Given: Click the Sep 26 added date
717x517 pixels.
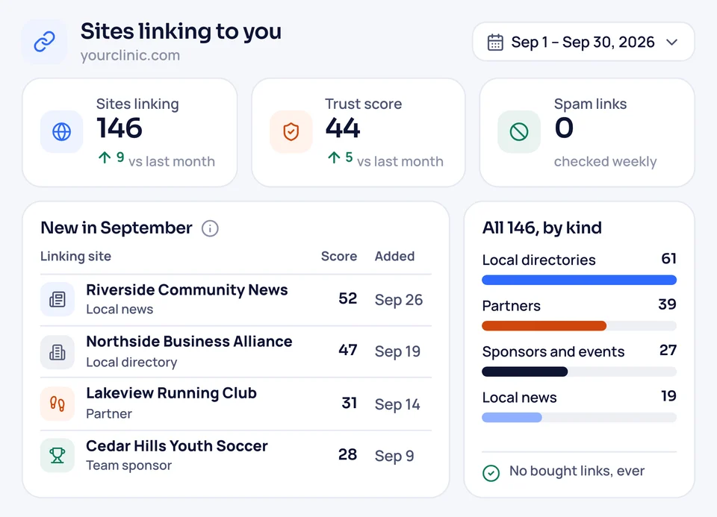Looking at the screenshot, I should (399, 300).
